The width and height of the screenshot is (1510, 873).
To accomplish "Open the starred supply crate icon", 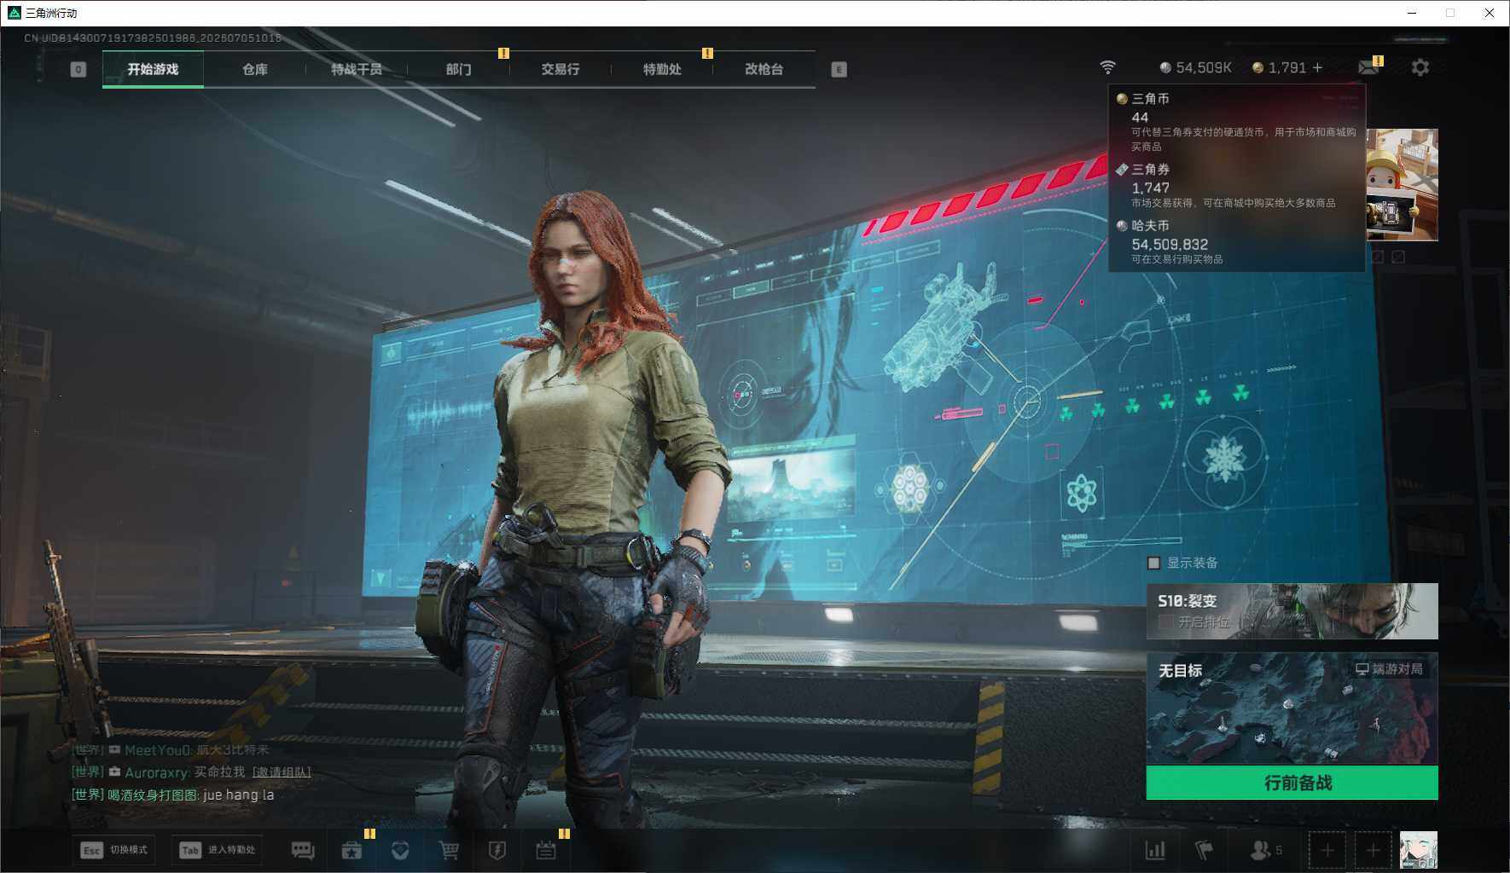I will 351,850.
